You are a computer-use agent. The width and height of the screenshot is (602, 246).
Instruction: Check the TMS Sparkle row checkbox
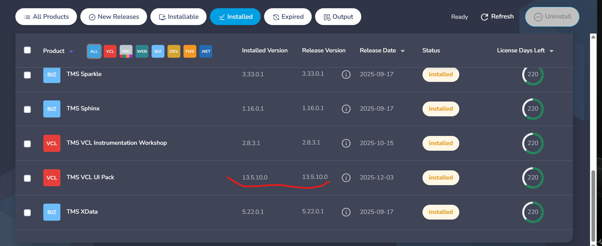coord(27,75)
